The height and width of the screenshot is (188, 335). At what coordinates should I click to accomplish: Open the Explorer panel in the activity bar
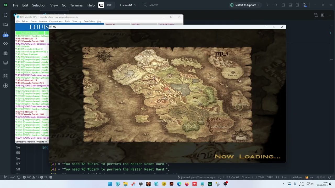pos(5,15)
